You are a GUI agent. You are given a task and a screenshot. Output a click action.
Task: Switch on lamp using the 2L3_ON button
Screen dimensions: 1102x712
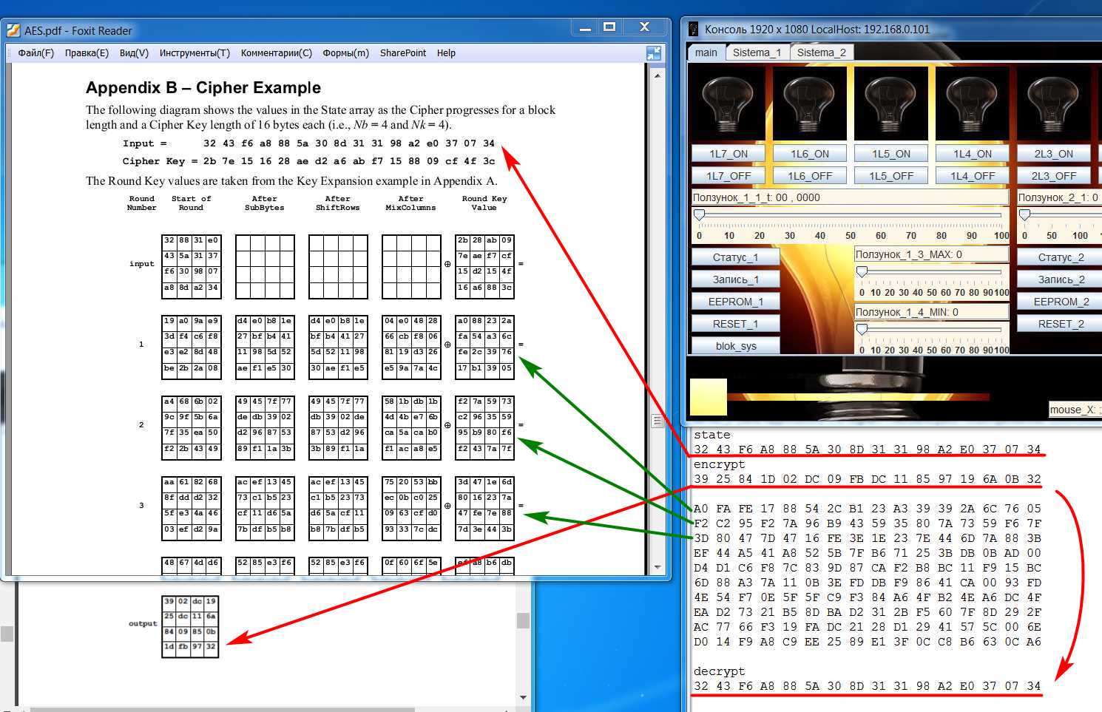[x=1053, y=154]
